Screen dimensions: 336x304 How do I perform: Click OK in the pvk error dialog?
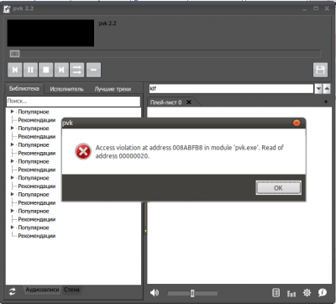pyautogui.click(x=278, y=188)
